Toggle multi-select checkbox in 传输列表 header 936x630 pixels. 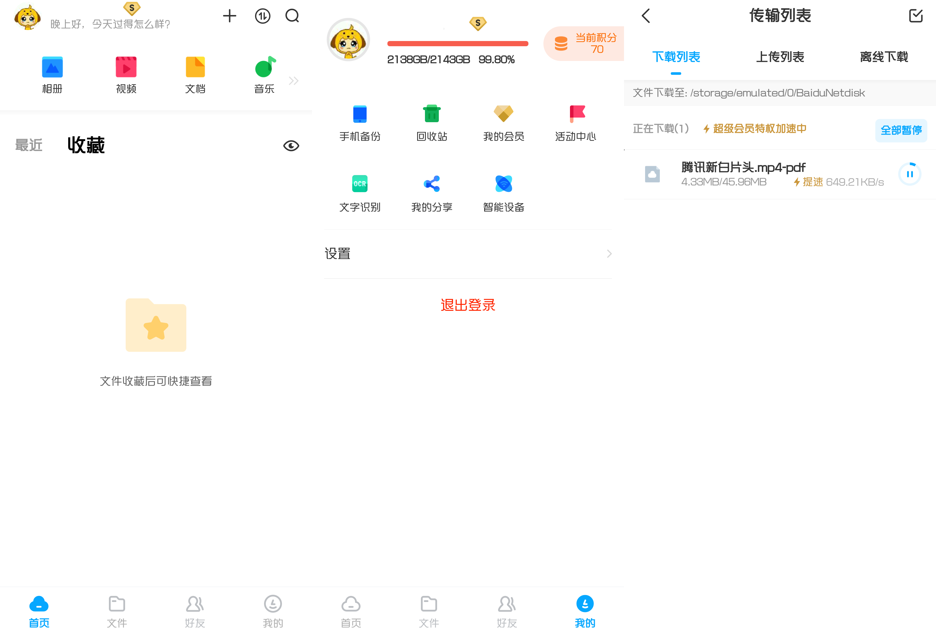point(915,16)
